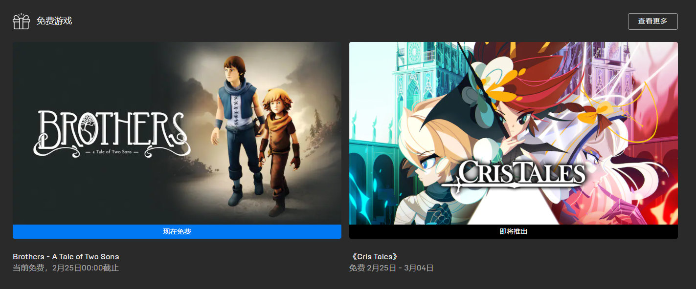Click the shorter blond younger brother
Image resolution: width=696 pixels, height=289 pixels.
279,151
